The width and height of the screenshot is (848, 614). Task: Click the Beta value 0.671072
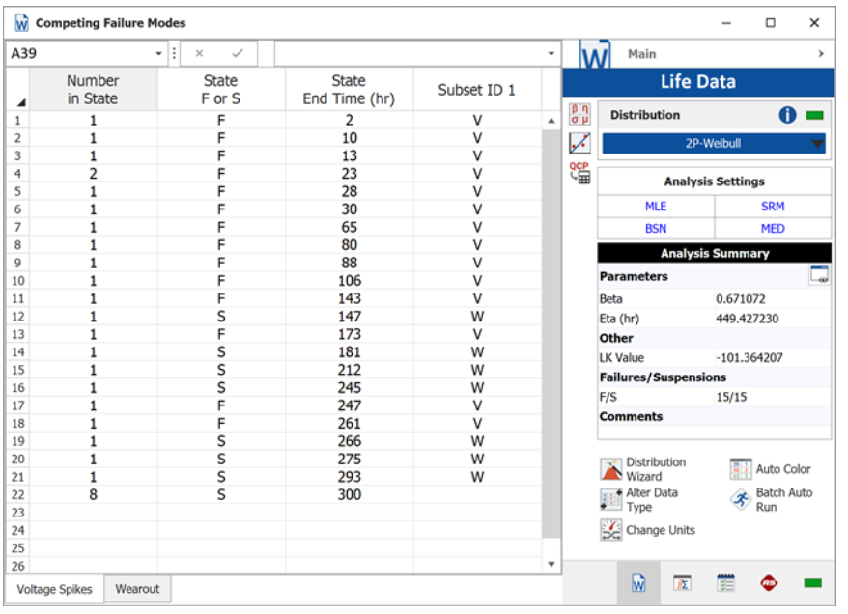741,299
